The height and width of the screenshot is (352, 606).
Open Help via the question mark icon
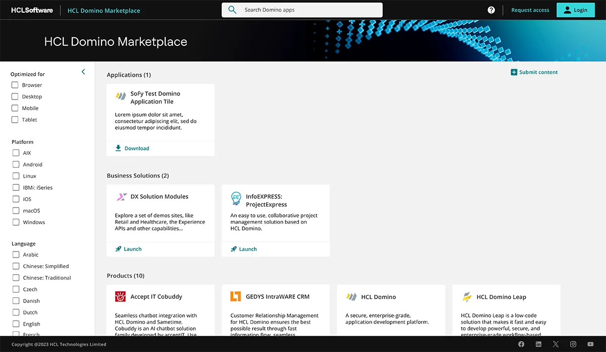coord(491,10)
